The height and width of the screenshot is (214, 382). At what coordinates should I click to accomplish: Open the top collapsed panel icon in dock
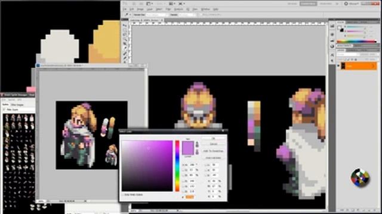click(332, 26)
